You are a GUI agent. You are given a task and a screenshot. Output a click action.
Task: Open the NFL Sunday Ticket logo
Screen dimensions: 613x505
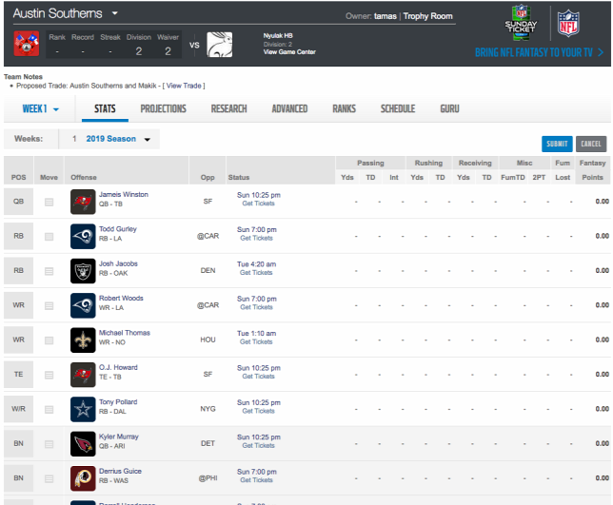(x=521, y=23)
